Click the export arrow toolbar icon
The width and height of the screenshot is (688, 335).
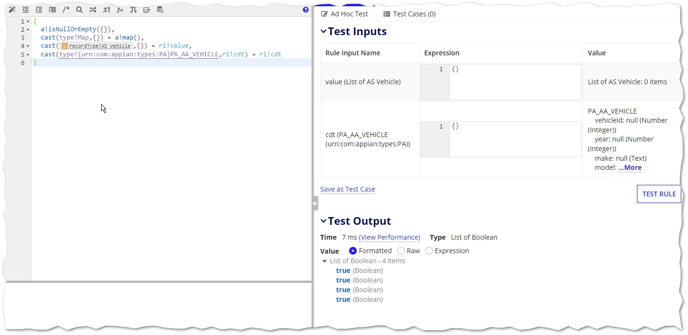pos(147,10)
